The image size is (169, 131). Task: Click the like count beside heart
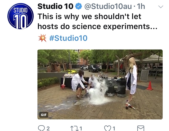(114, 128)
